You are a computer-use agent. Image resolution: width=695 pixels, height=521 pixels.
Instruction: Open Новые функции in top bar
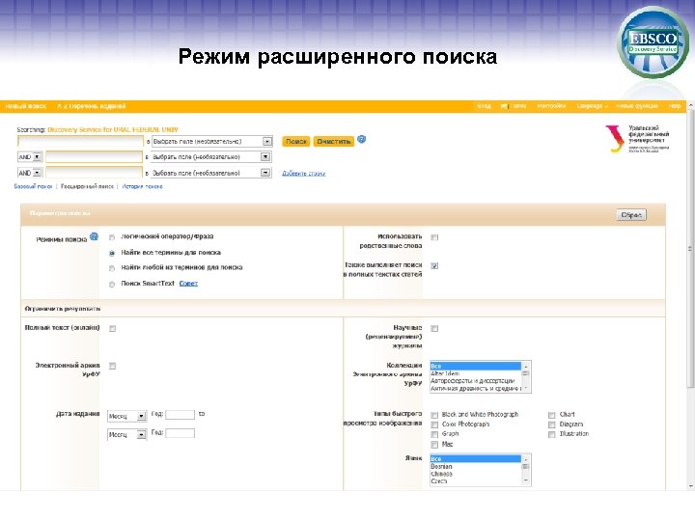coord(637,106)
